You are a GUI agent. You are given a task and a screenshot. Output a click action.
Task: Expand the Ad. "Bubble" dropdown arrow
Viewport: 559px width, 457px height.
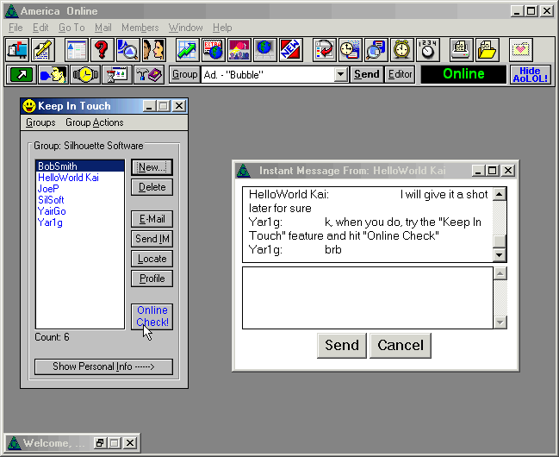341,74
